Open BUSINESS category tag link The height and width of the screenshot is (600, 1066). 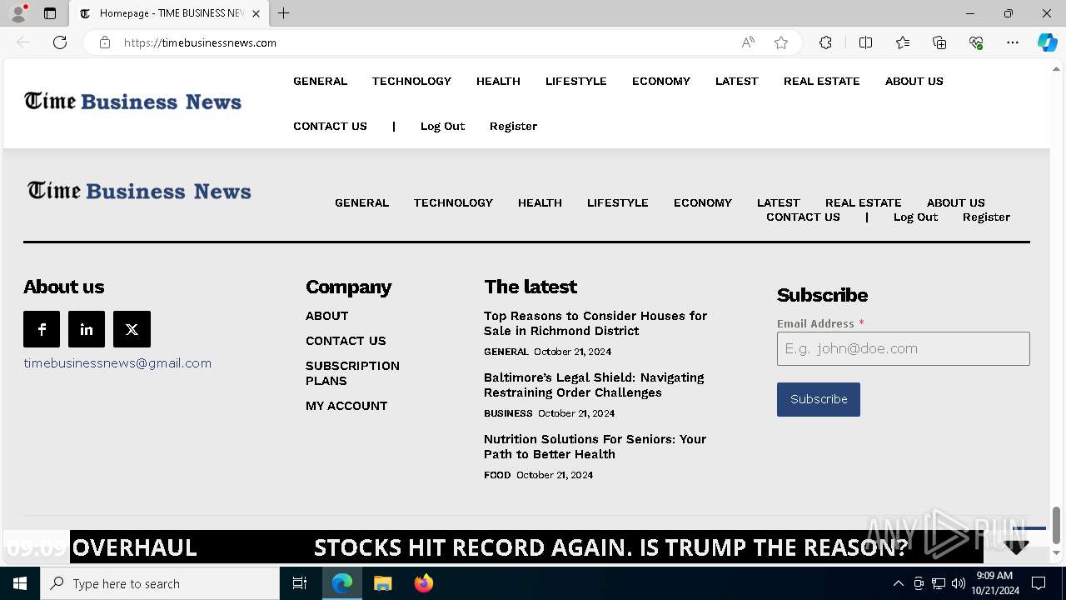coord(508,413)
